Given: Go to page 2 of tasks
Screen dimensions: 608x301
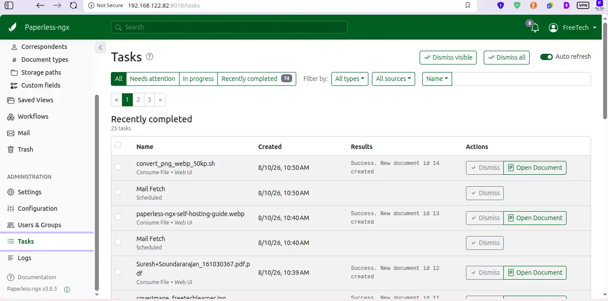Looking at the screenshot, I should 139,100.
